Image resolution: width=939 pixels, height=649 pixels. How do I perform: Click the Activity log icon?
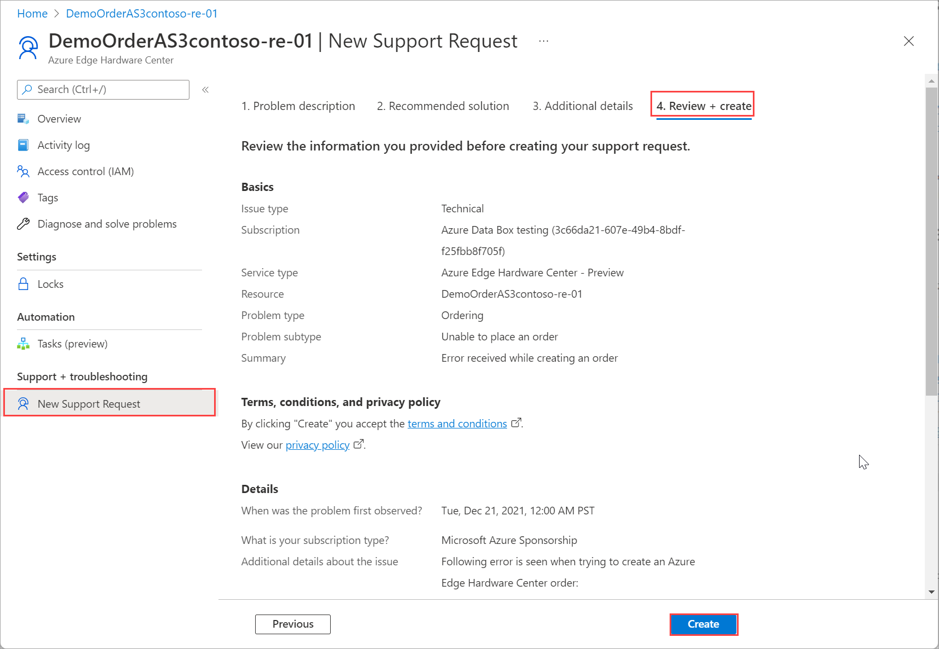(23, 145)
